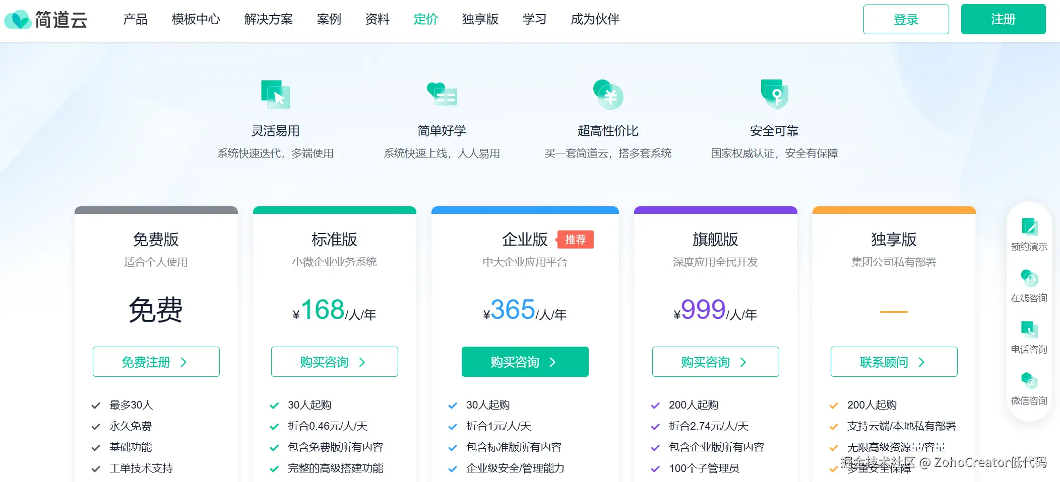Viewport: 1060px width, 482px height.
Task: Click 深度应用全民开发 subtitle
Action: (x=715, y=262)
